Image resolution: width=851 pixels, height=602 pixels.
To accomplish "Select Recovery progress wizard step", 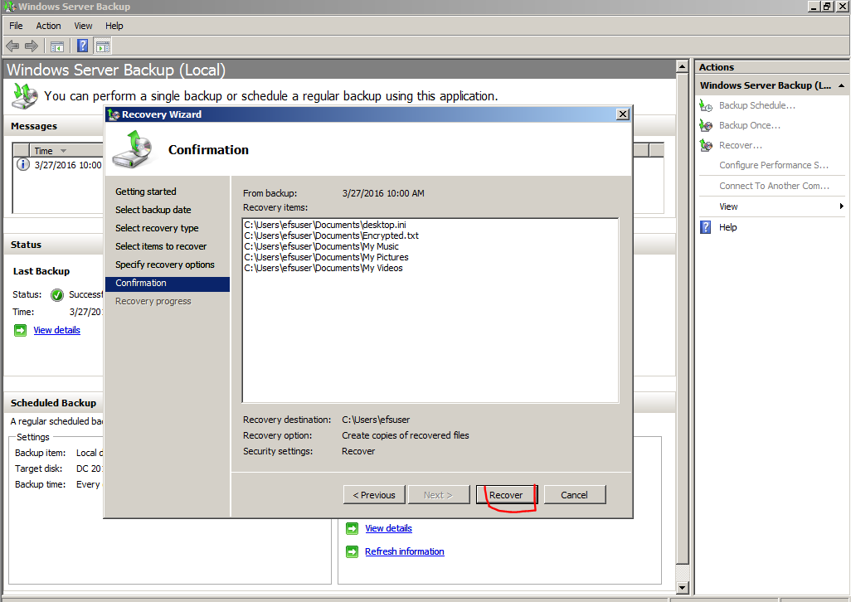I will coord(153,301).
